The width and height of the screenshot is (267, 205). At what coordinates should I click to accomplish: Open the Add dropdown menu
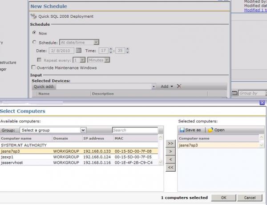[167, 87]
